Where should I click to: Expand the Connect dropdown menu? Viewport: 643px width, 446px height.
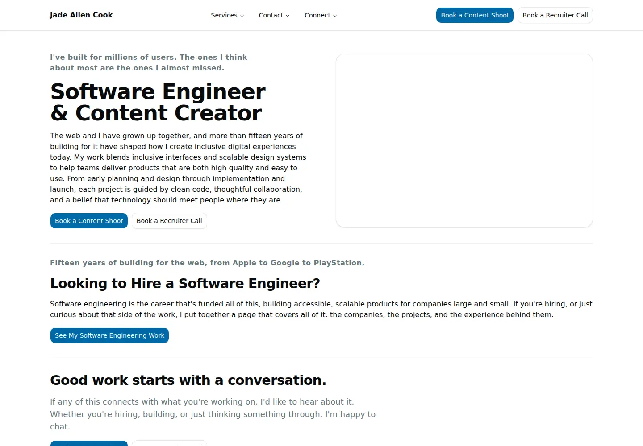[321, 15]
